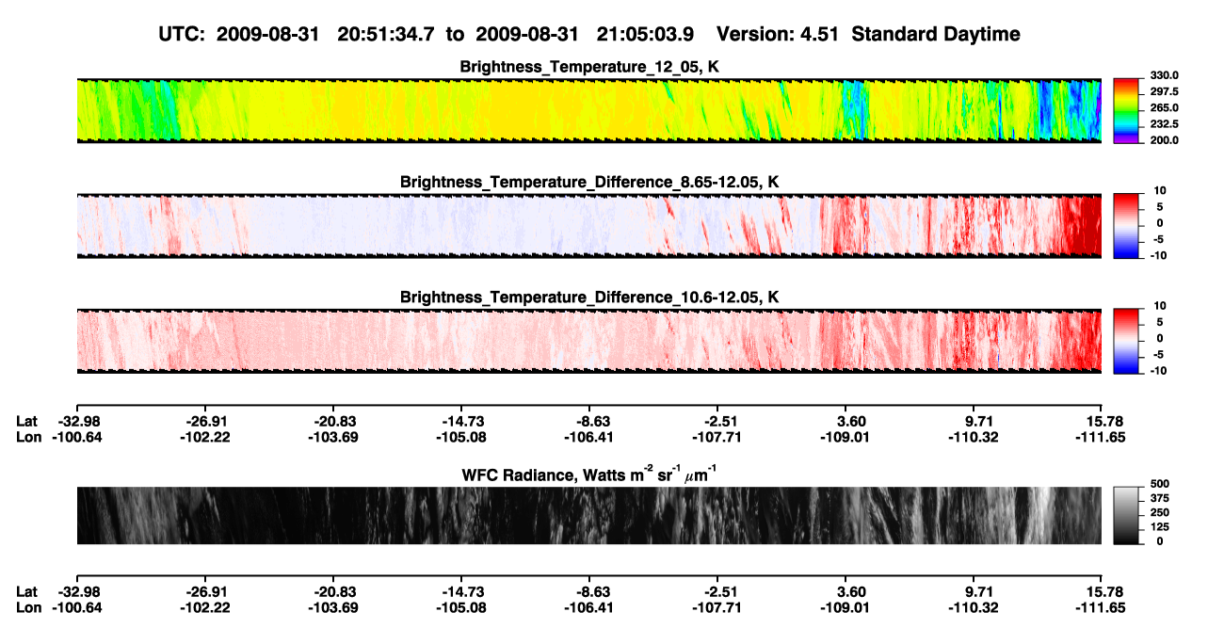Select the Brightness_Temperature_Difference_10.6-12.05 title

(589, 298)
